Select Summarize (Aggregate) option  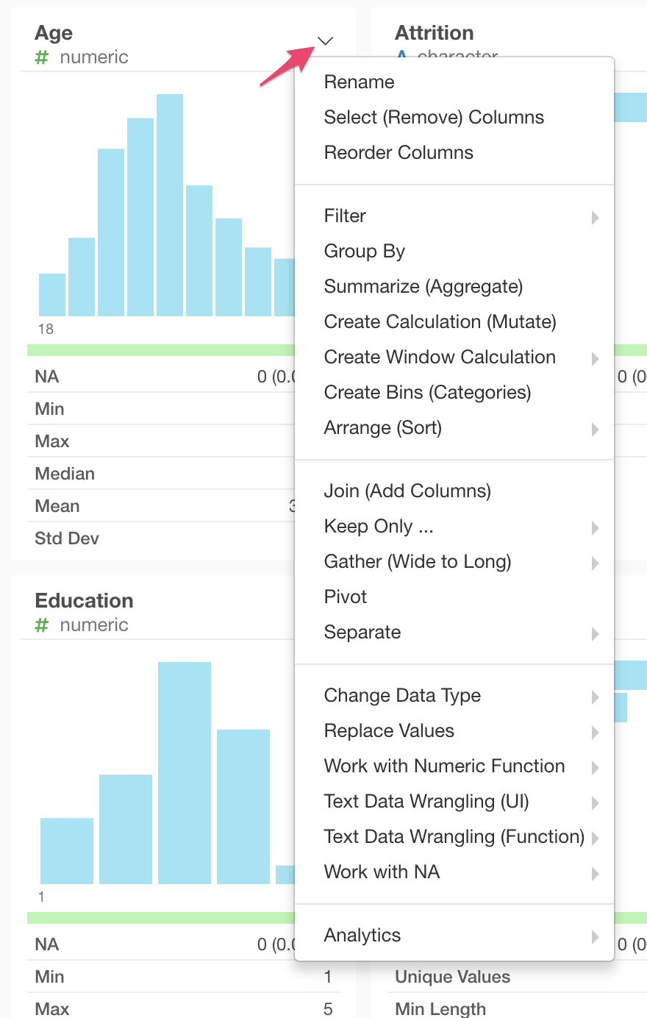(423, 286)
